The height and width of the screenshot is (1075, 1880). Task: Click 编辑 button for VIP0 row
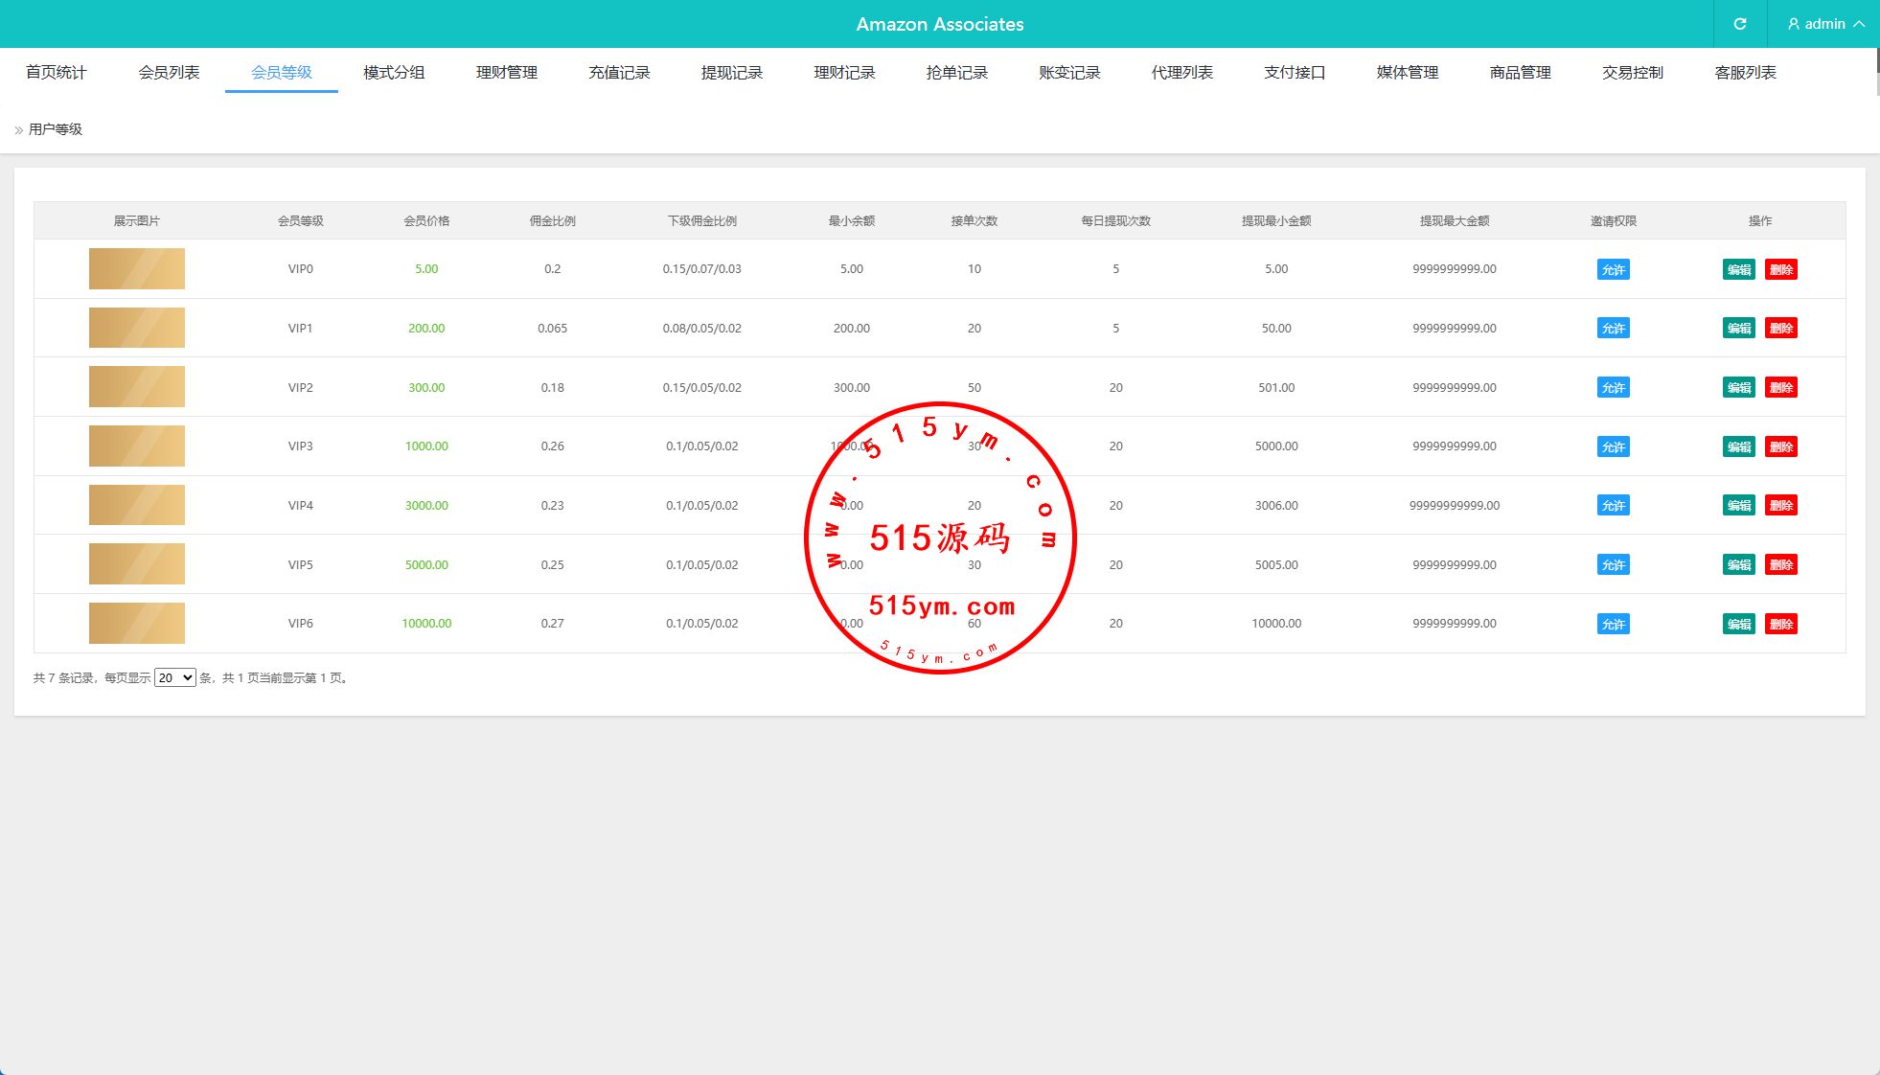[1738, 269]
